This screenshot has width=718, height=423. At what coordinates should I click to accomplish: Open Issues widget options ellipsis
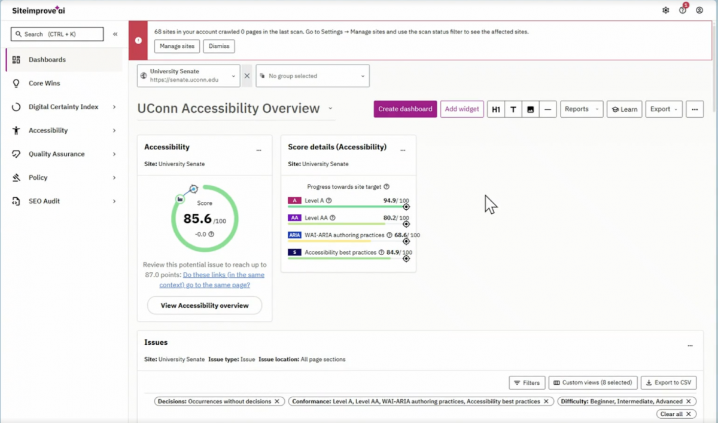[690, 346]
